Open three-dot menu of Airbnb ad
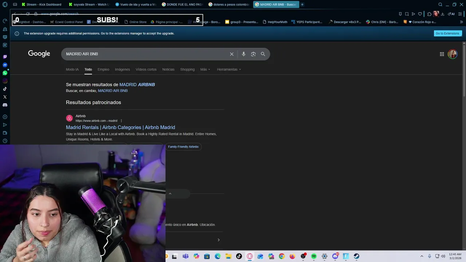The image size is (466, 262). click(121, 121)
